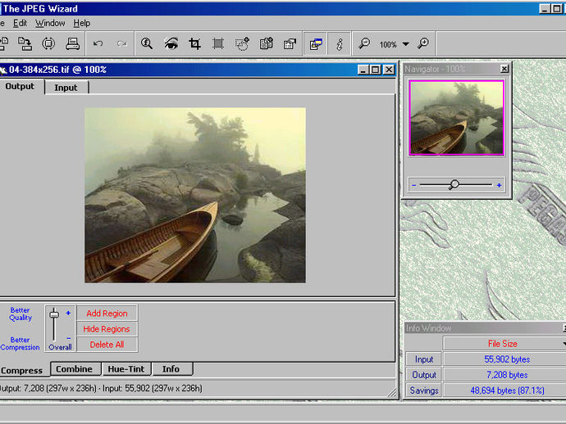Click the revert circular arrows icon

(x=48, y=43)
